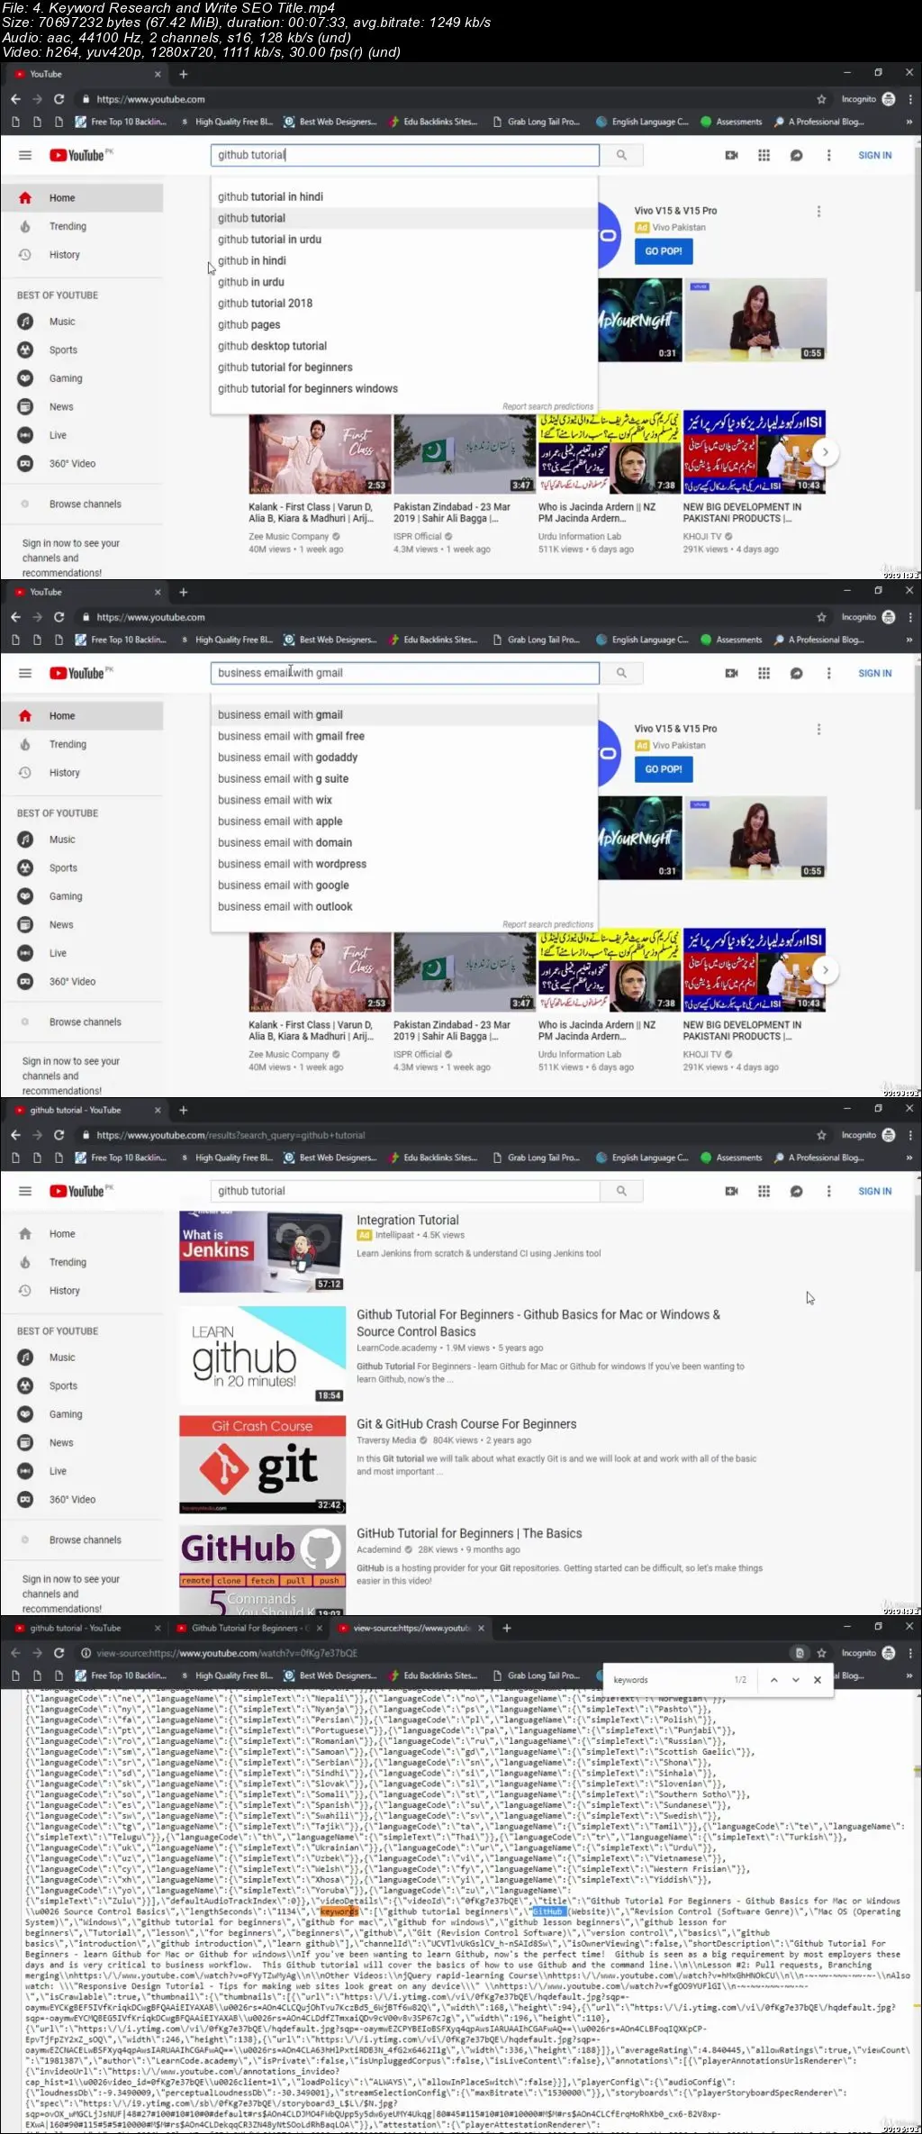
Task: Open Jacinda Ardern video thumbnail in business email frame
Action: pyautogui.click(x=609, y=972)
